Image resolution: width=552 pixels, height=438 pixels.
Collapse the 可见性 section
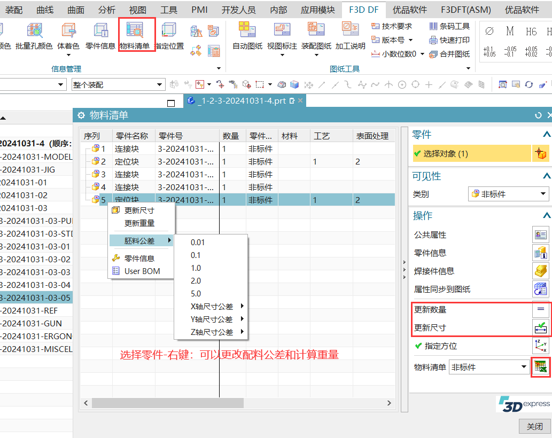[x=546, y=176]
